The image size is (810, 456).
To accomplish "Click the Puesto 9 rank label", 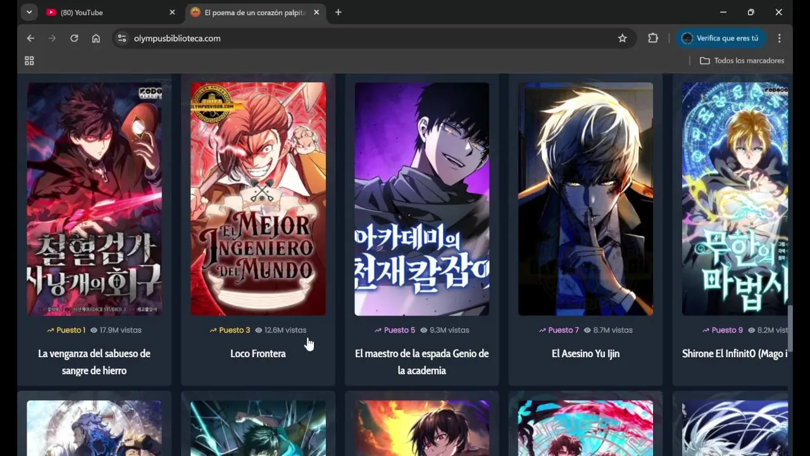I will point(722,330).
